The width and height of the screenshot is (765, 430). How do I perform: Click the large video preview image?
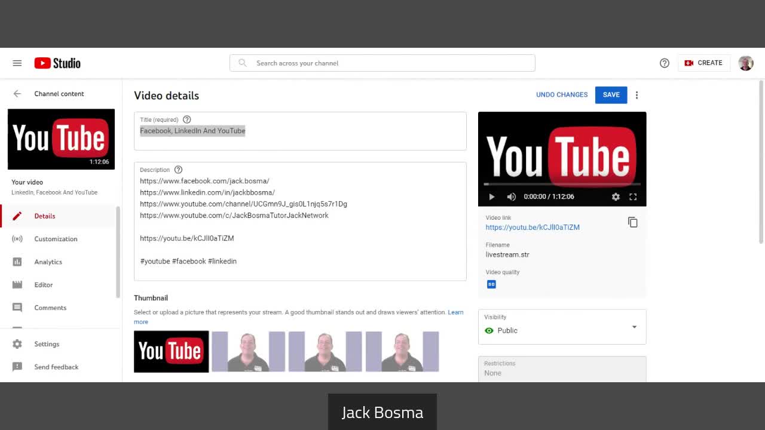(562, 158)
